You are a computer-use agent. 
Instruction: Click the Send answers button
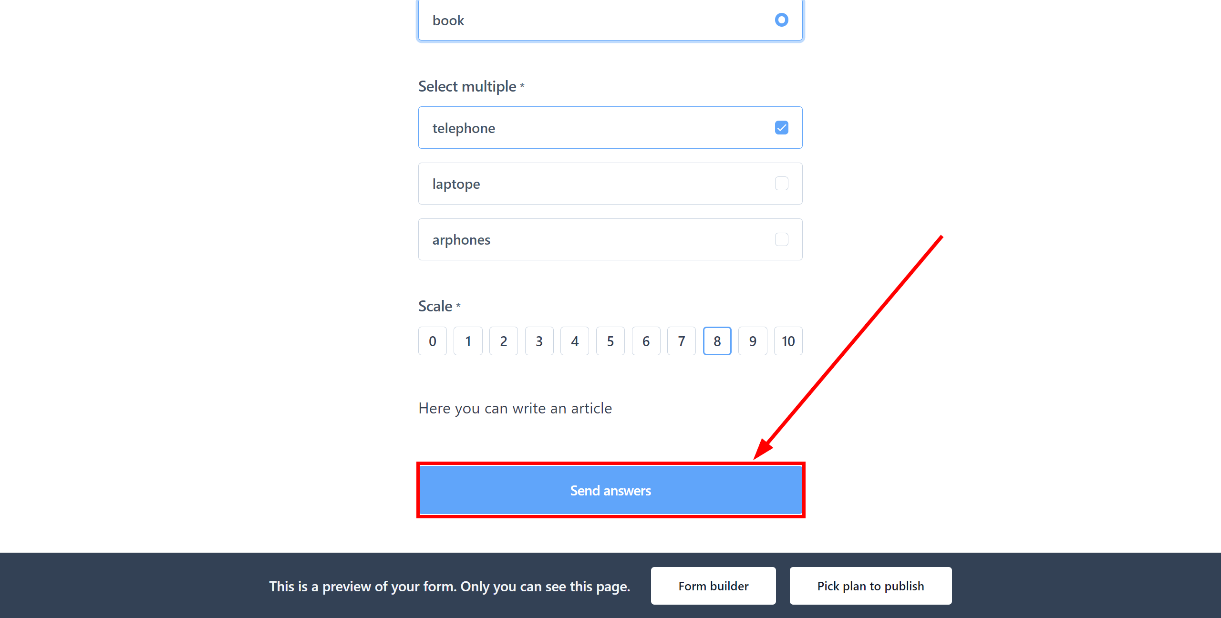click(611, 490)
